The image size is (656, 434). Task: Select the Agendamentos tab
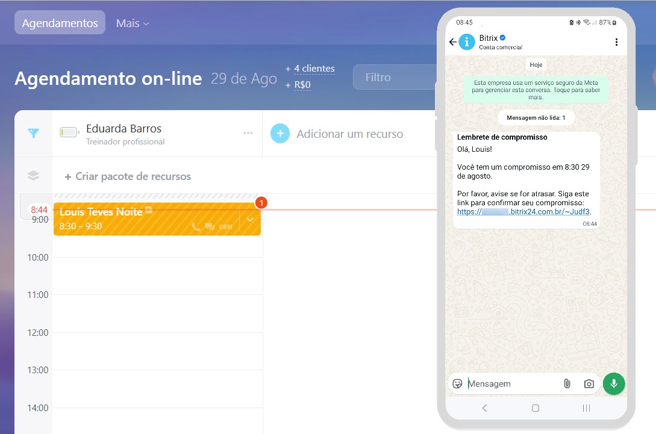tap(60, 23)
